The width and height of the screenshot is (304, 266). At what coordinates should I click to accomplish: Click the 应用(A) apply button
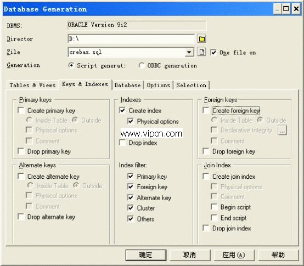[234, 255]
